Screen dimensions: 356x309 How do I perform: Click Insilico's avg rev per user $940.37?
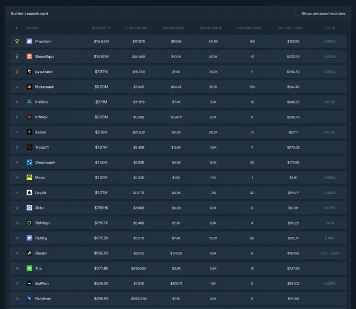[293, 102]
